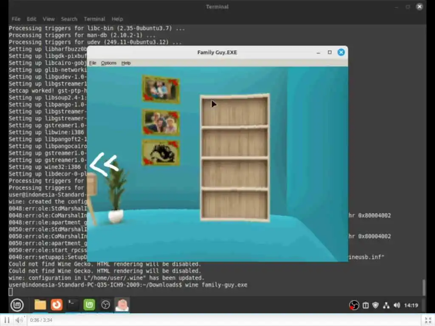Click the bottom black-and-white picture frame
435x326 pixels.
click(161, 153)
